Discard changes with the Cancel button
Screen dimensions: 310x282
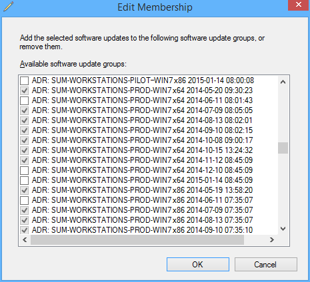266,264
